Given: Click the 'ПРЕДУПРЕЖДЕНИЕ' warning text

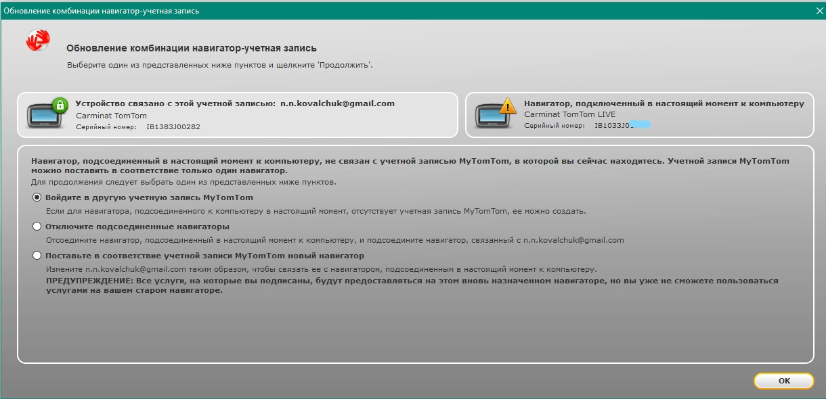Looking at the screenshot, I should (x=412, y=285).
